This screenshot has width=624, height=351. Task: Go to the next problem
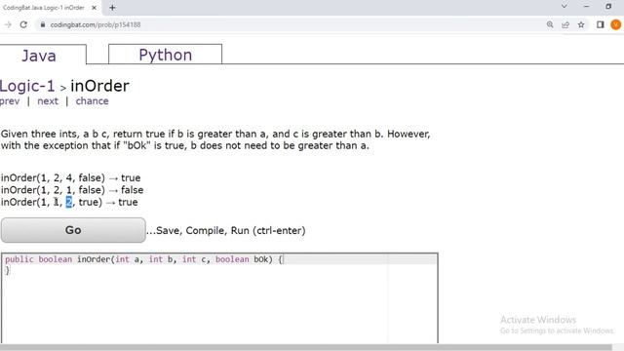pyautogui.click(x=48, y=101)
